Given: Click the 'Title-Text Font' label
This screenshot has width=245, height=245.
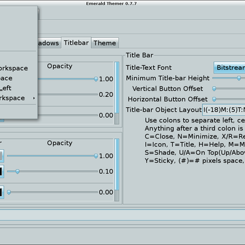Looking at the screenshot, I should 149,67.
